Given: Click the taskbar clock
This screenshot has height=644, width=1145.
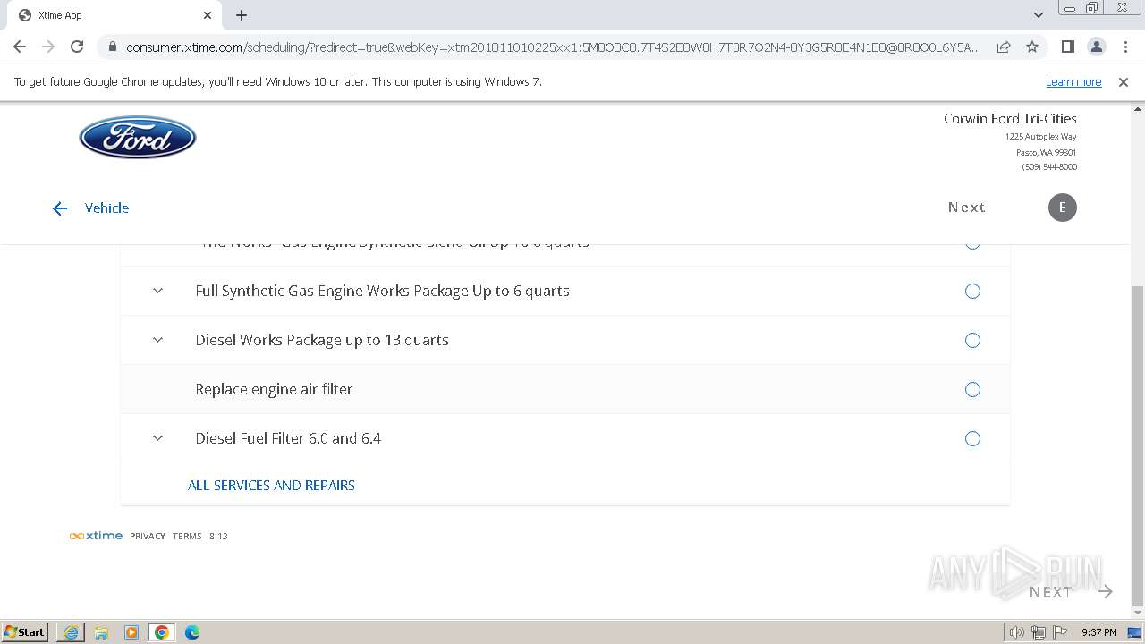Looking at the screenshot, I should (x=1098, y=632).
